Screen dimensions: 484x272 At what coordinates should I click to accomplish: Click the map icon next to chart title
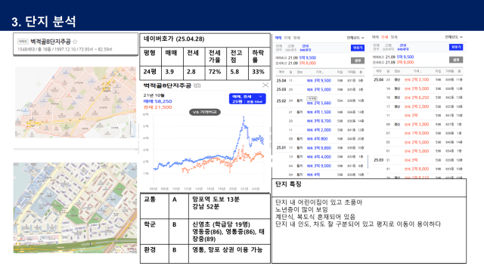(x=197, y=85)
